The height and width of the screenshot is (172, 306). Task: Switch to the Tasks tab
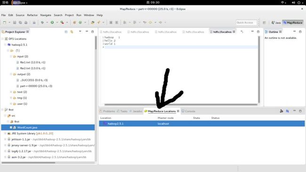[122, 111]
